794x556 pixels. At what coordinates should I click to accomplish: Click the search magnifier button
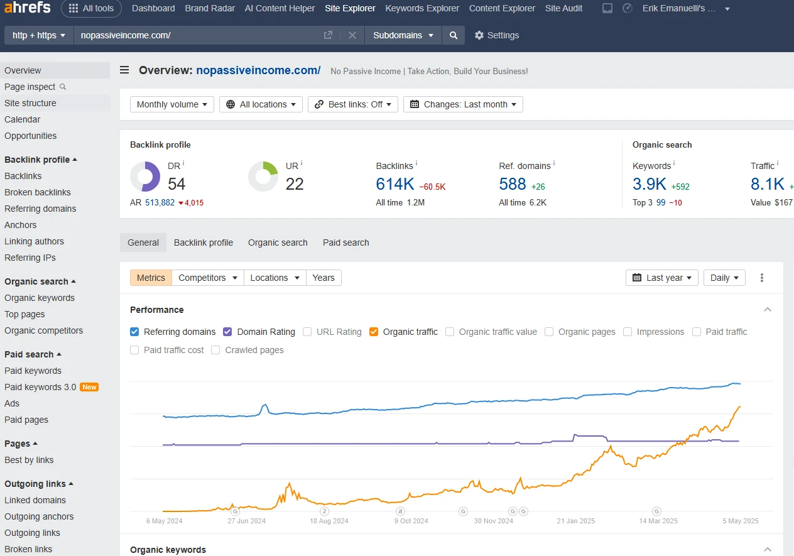(453, 35)
